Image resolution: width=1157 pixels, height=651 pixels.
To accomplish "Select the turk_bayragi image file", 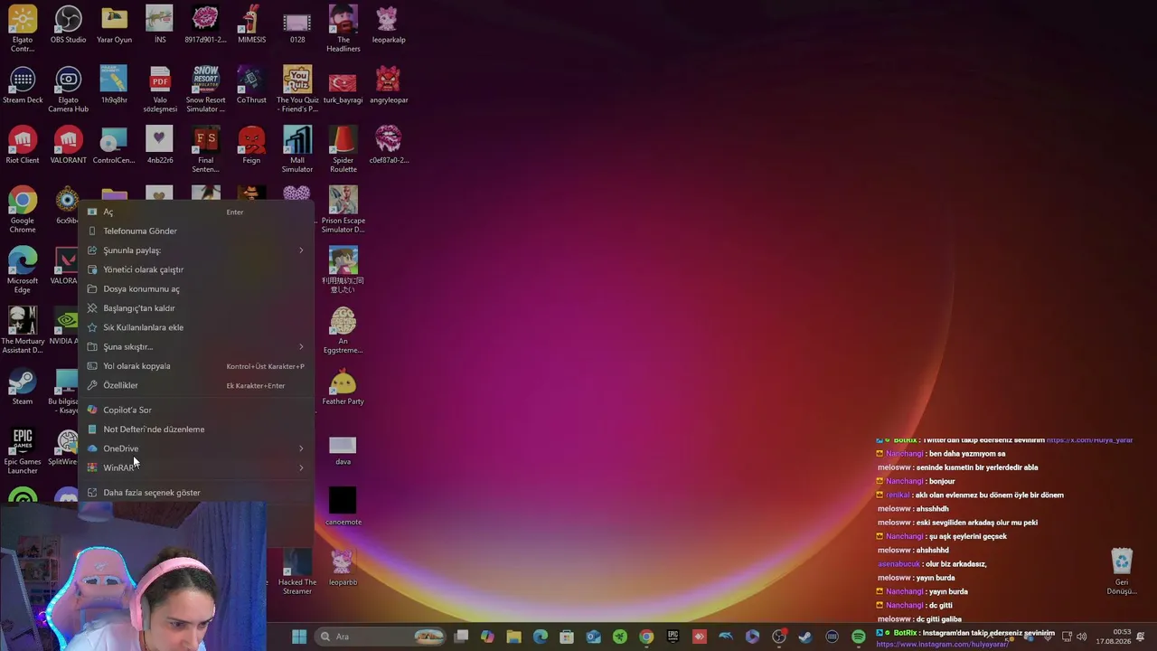I will click(x=343, y=85).
